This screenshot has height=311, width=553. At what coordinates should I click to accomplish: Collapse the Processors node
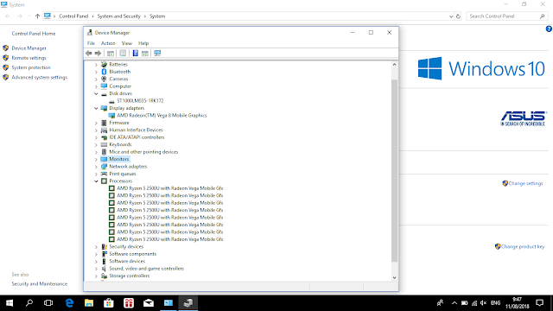96,181
